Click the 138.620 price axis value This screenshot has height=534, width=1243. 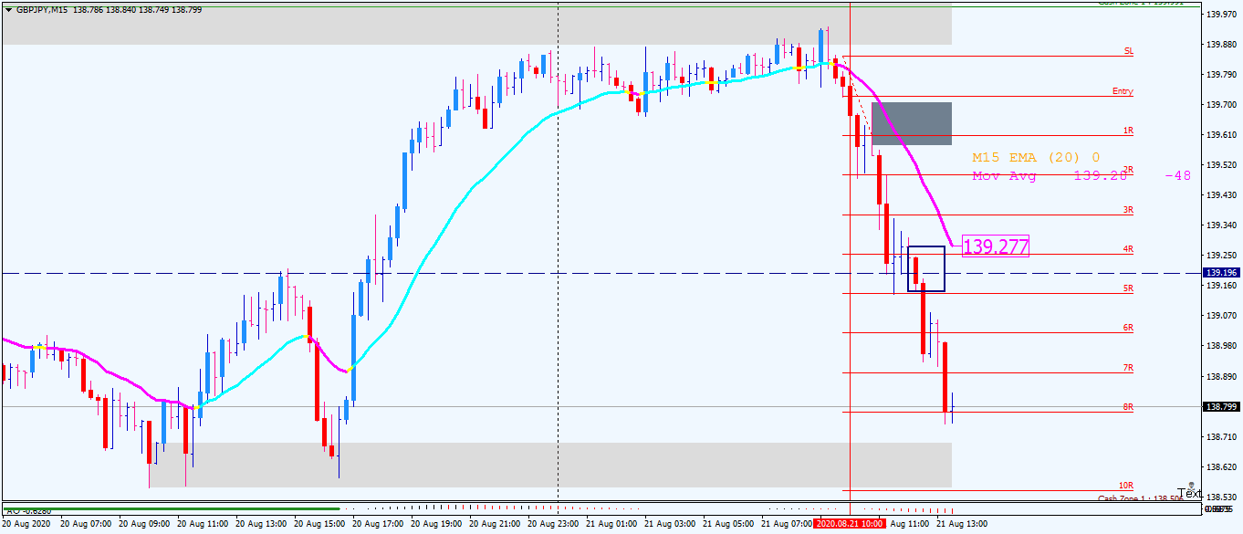click(1220, 466)
